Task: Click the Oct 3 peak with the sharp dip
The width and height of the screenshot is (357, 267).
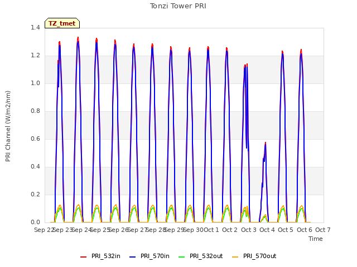Action: click(245, 66)
